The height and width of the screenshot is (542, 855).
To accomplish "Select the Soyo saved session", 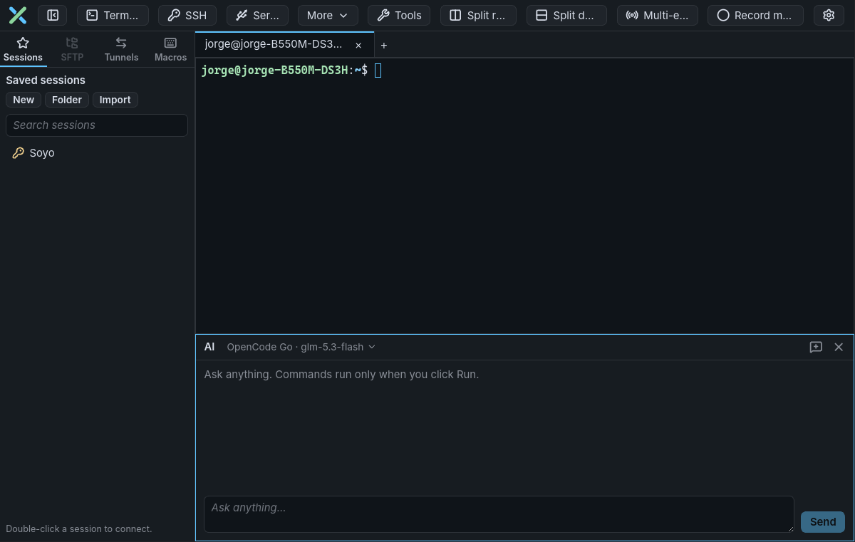I will (97, 153).
